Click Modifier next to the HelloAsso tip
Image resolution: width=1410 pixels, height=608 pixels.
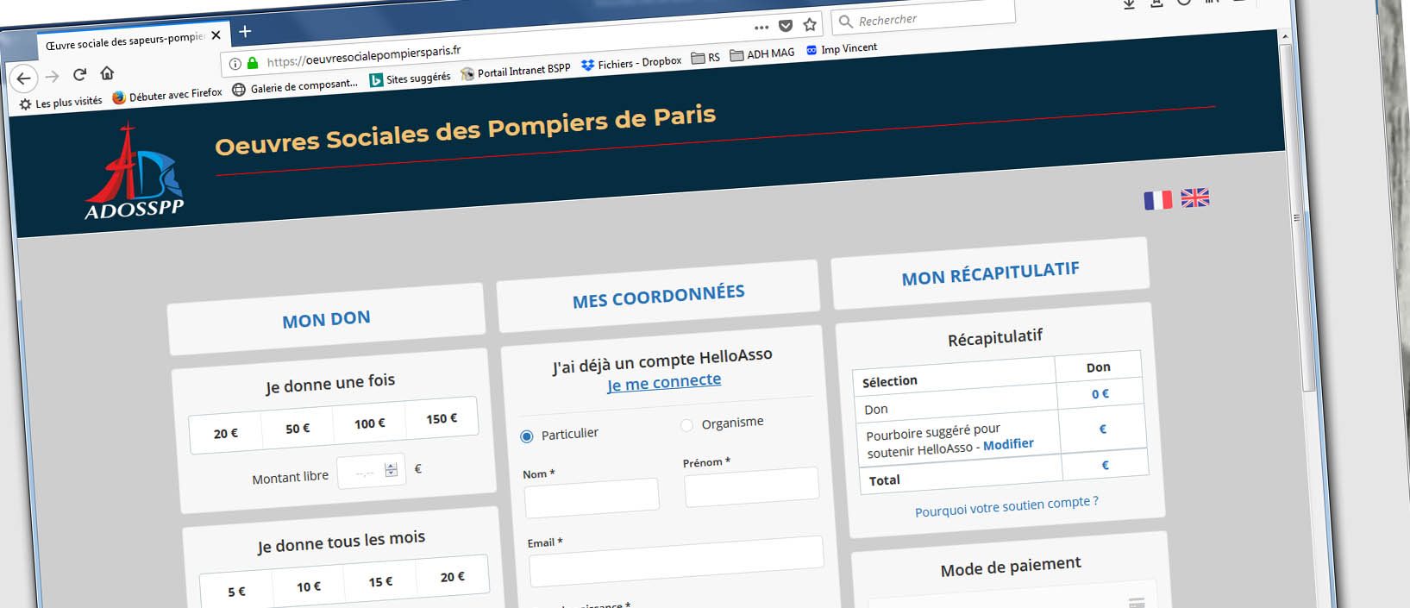pos(1008,444)
